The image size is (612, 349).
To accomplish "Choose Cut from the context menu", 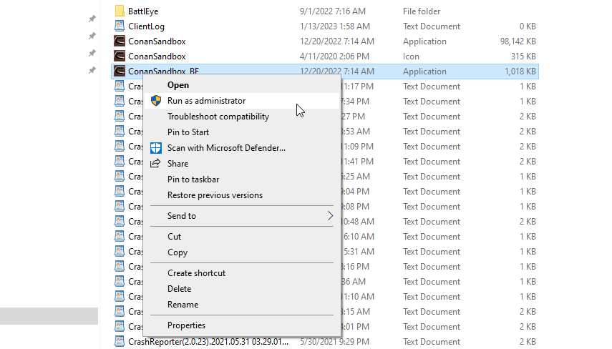I will point(174,236).
